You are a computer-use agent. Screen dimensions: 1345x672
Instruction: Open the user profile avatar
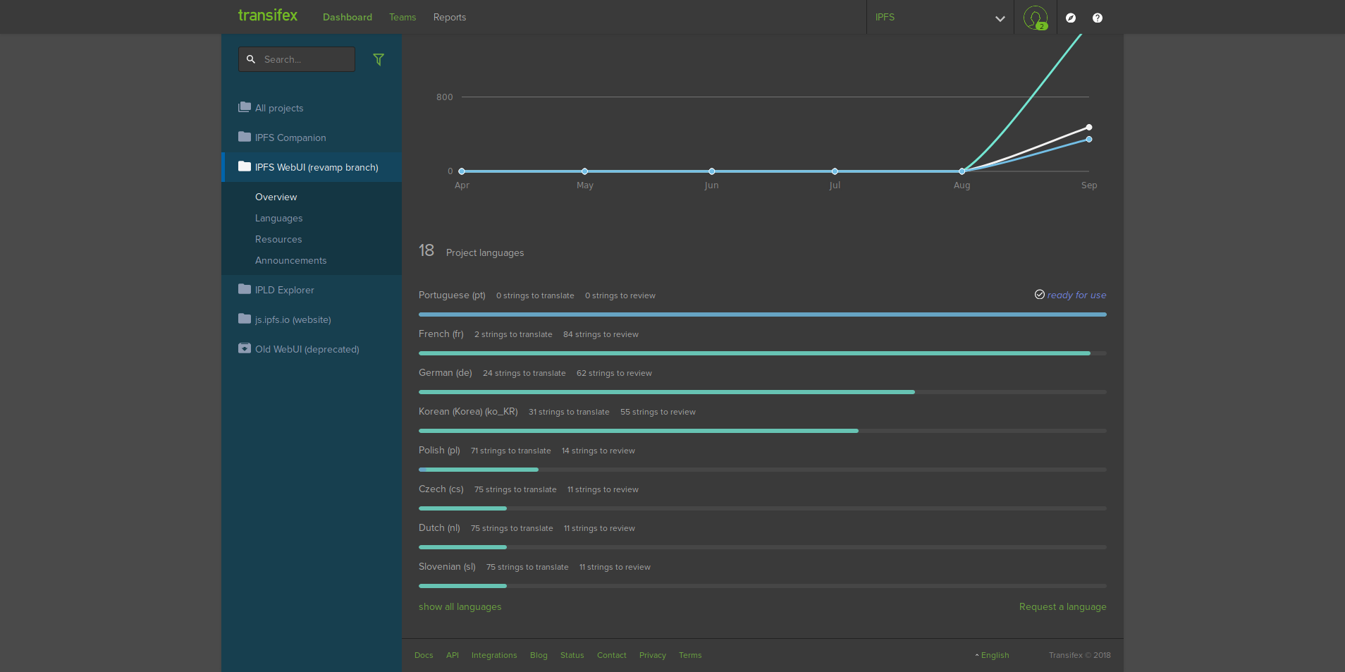pos(1036,18)
